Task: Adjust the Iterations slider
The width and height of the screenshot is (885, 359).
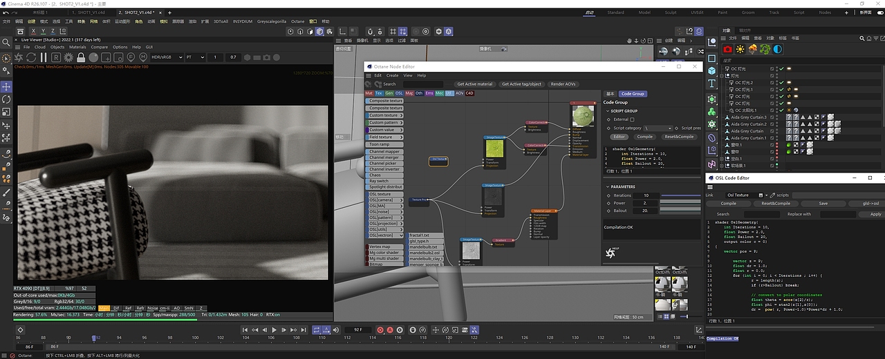Action: (680, 195)
